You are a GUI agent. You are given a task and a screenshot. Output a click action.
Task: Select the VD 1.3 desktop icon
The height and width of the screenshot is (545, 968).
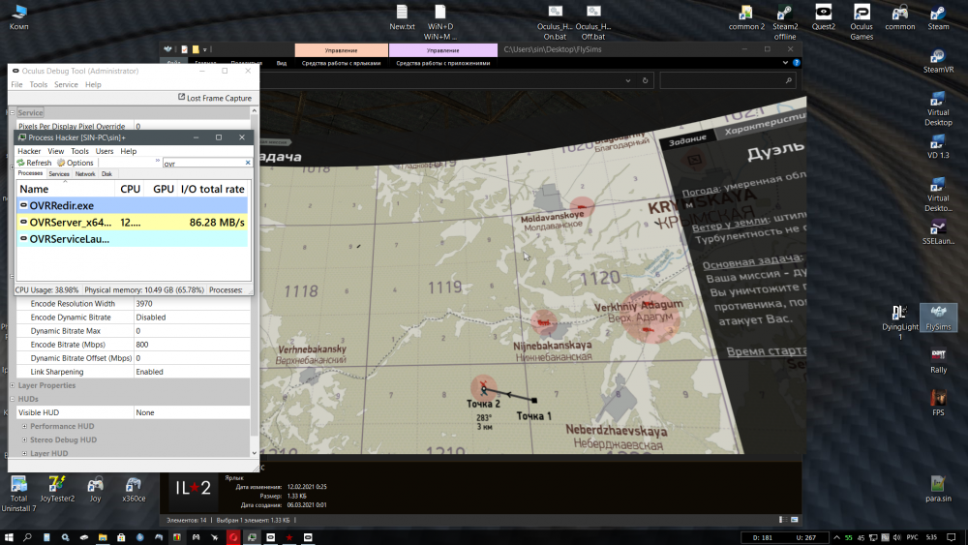click(x=938, y=146)
